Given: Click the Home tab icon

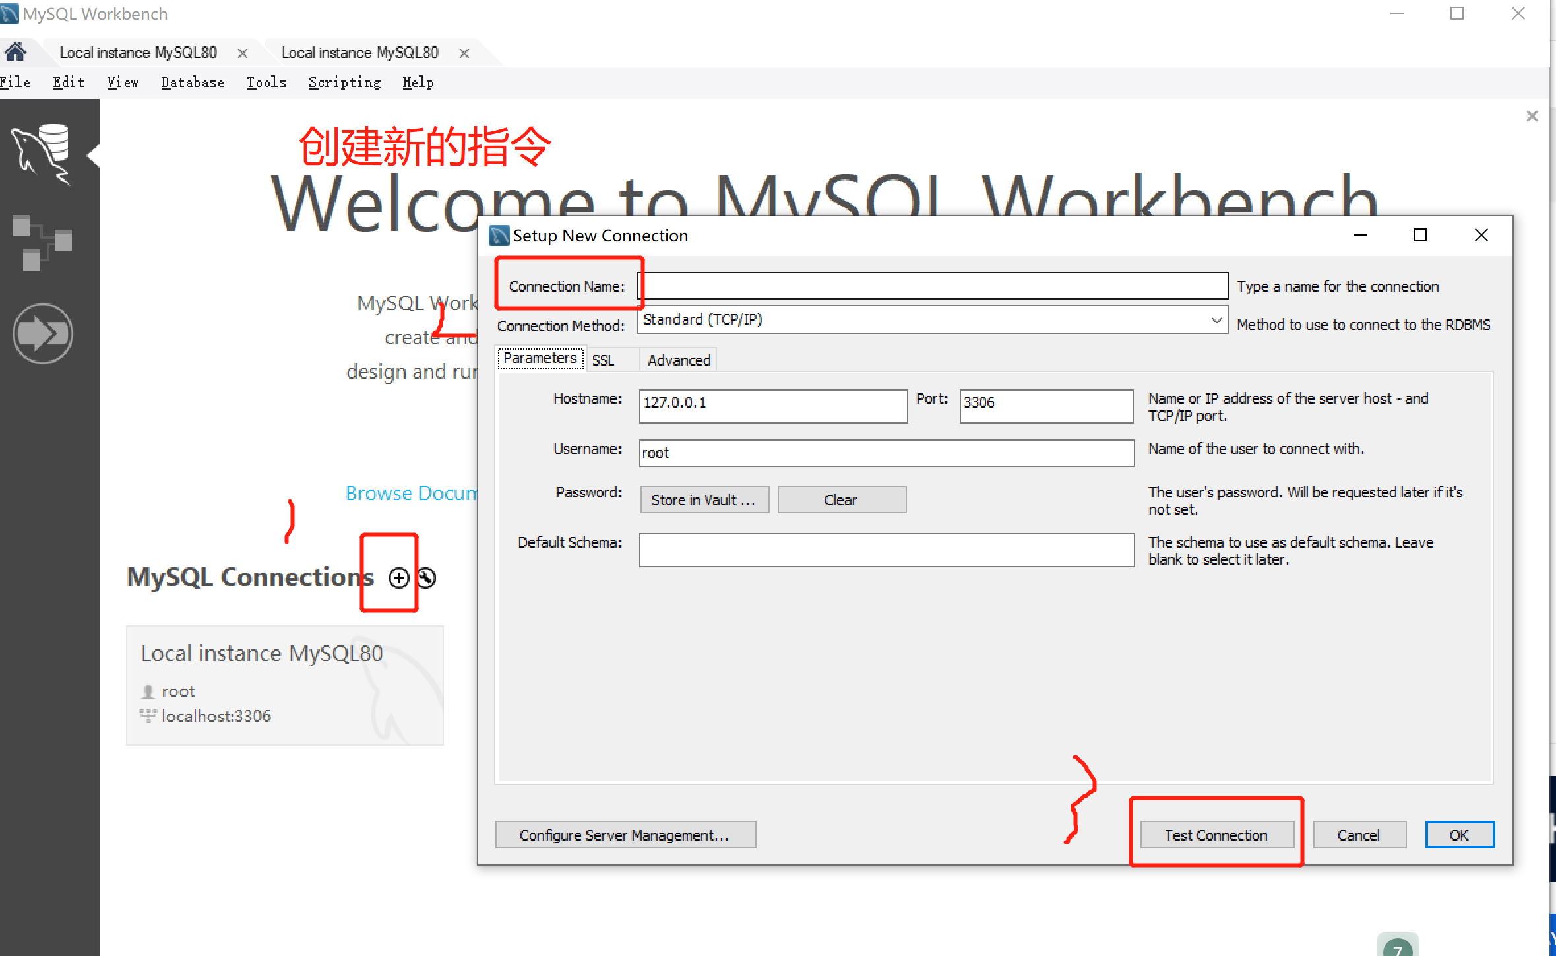Looking at the screenshot, I should pyautogui.click(x=16, y=52).
